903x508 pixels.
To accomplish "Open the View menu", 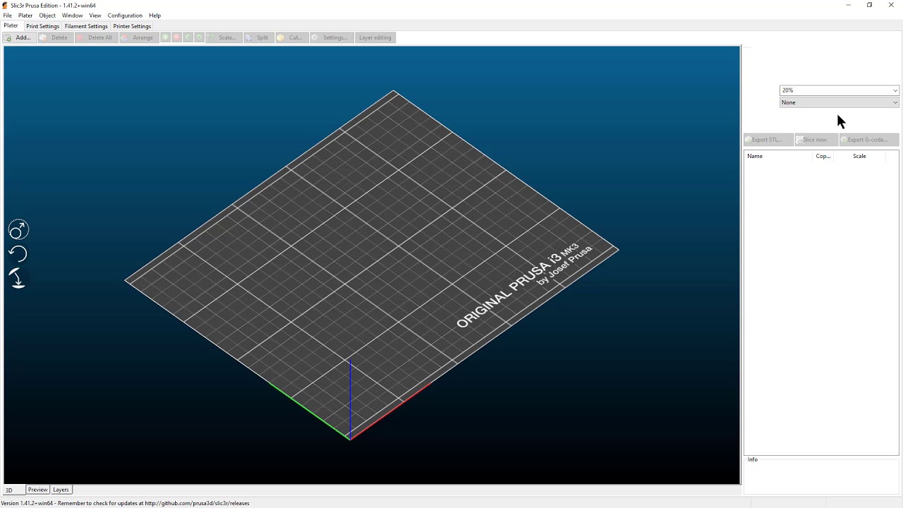I will click(x=95, y=16).
